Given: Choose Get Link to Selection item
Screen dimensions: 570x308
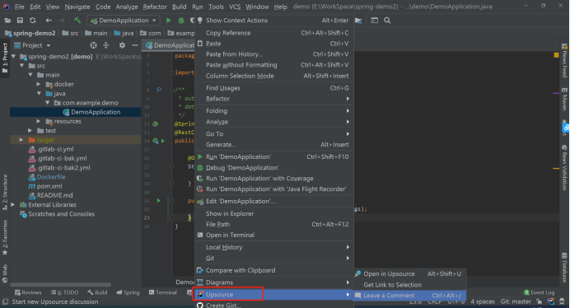Looking at the screenshot, I should (x=409, y=285).
